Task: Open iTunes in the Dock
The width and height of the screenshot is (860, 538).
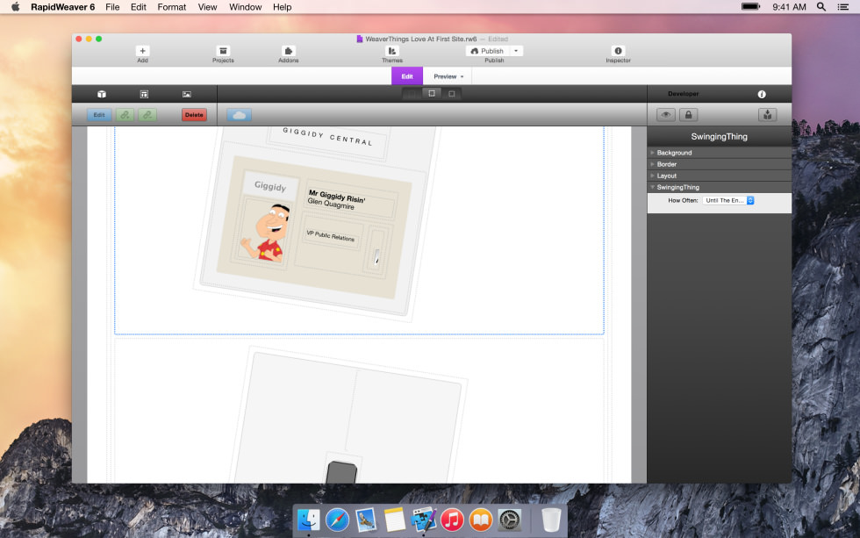Action: (452, 520)
